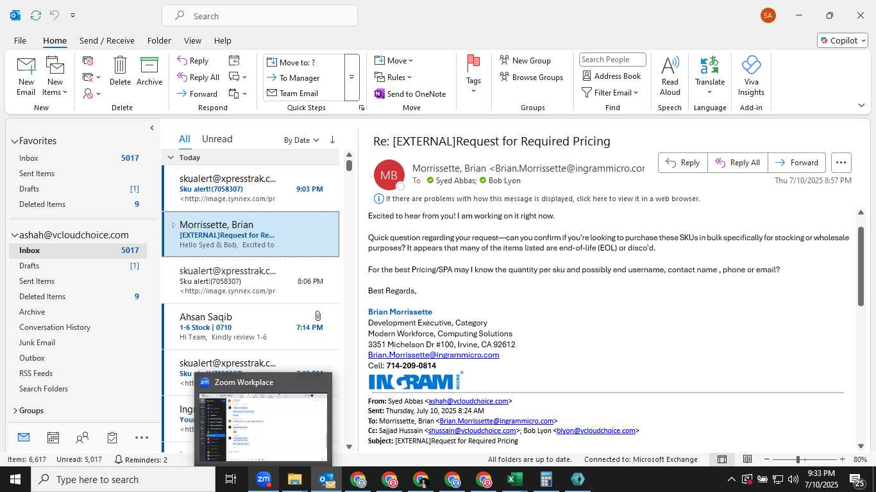Open the New Items dropdown

click(x=55, y=76)
